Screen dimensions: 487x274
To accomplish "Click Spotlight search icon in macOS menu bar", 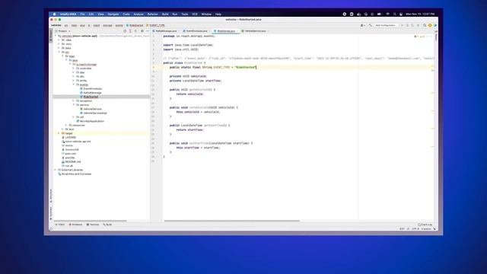I will (394, 14).
